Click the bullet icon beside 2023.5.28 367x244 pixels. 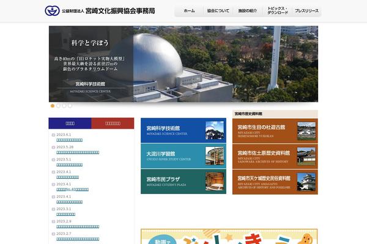coord(53,148)
